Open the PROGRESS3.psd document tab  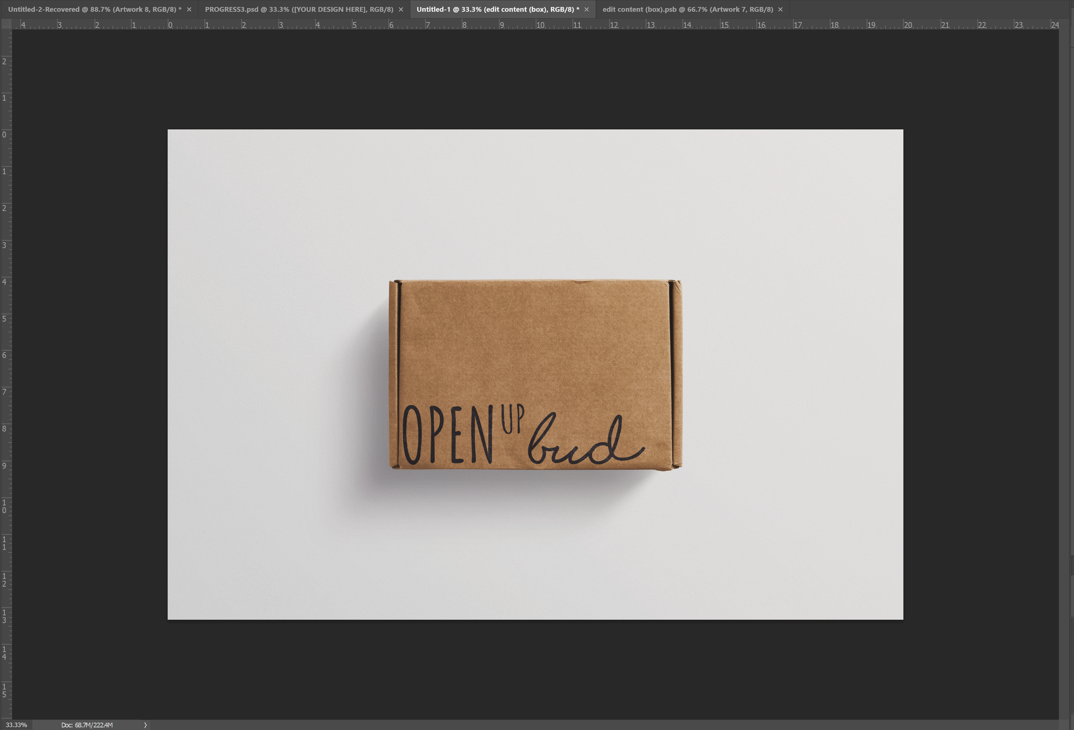(x=299, y=9)
